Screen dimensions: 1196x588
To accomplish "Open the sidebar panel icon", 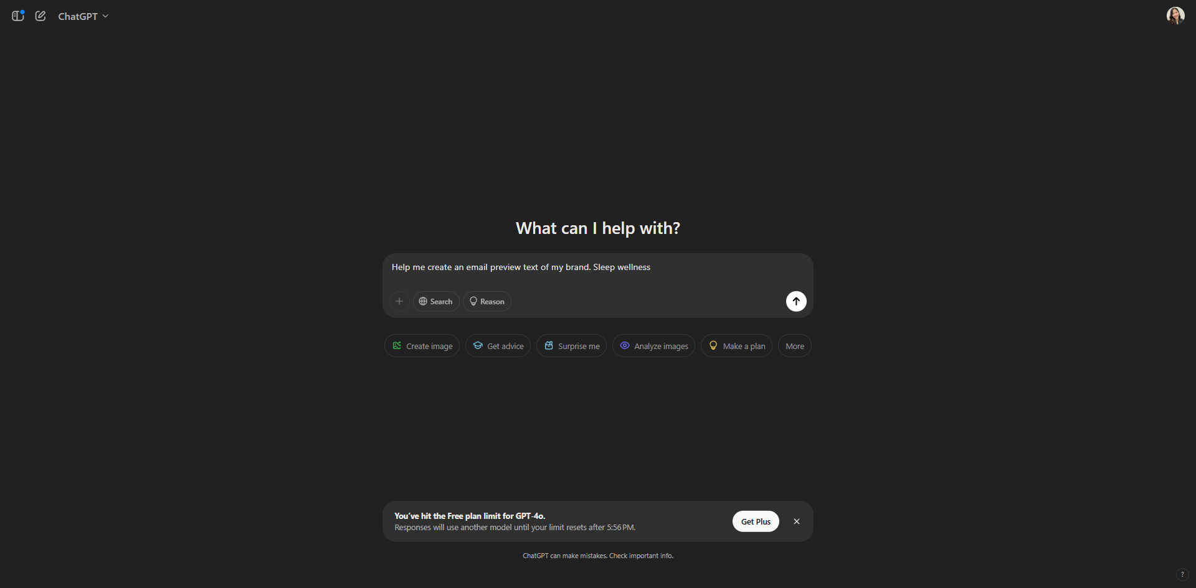I will pos(18,16).
